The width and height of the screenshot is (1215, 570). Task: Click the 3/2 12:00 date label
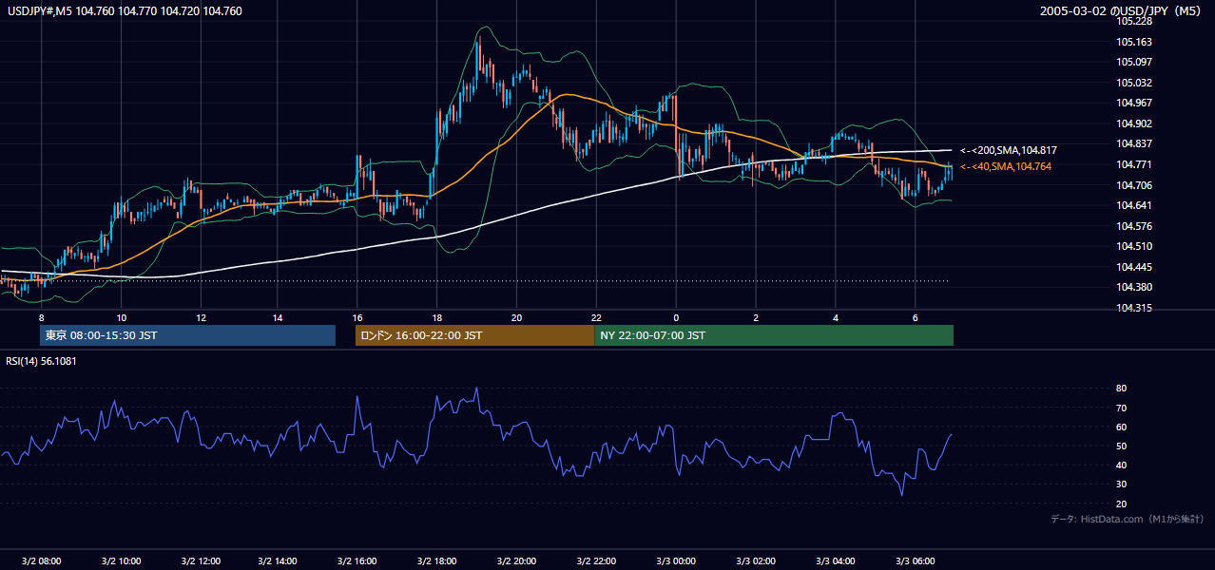coord(201,561)
